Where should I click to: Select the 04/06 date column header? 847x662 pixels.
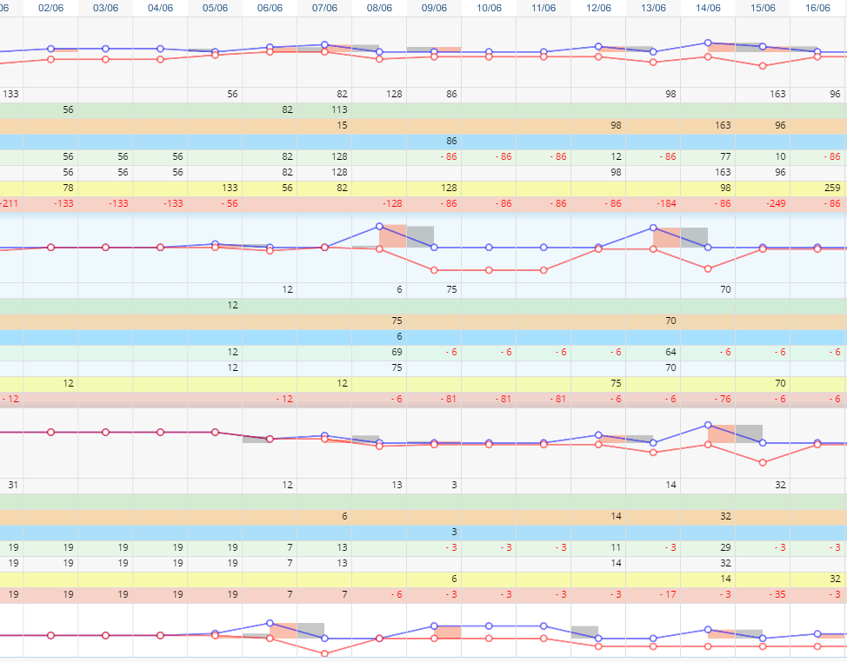click(160, 8)
